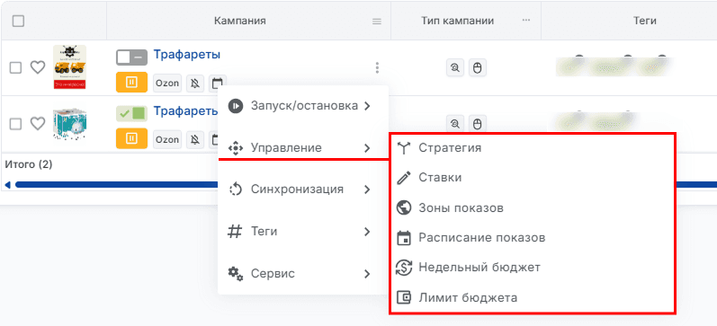
Task: Open the Управление menu entry
Action: point(303,148)
